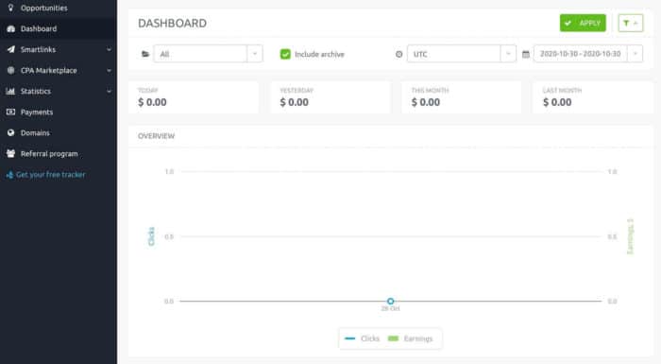Click the Domains globe icon
Screen dimensions: 661x364
[11, 132]
